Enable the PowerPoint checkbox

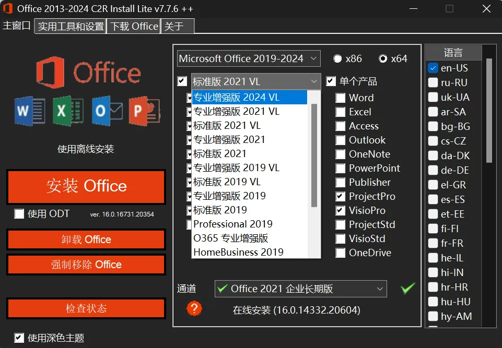click(x=340, y=168)
